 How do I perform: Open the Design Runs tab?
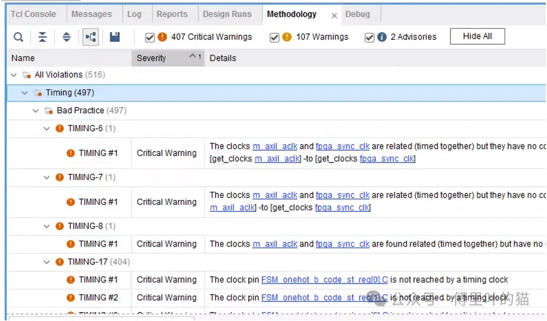click(227, 14)
